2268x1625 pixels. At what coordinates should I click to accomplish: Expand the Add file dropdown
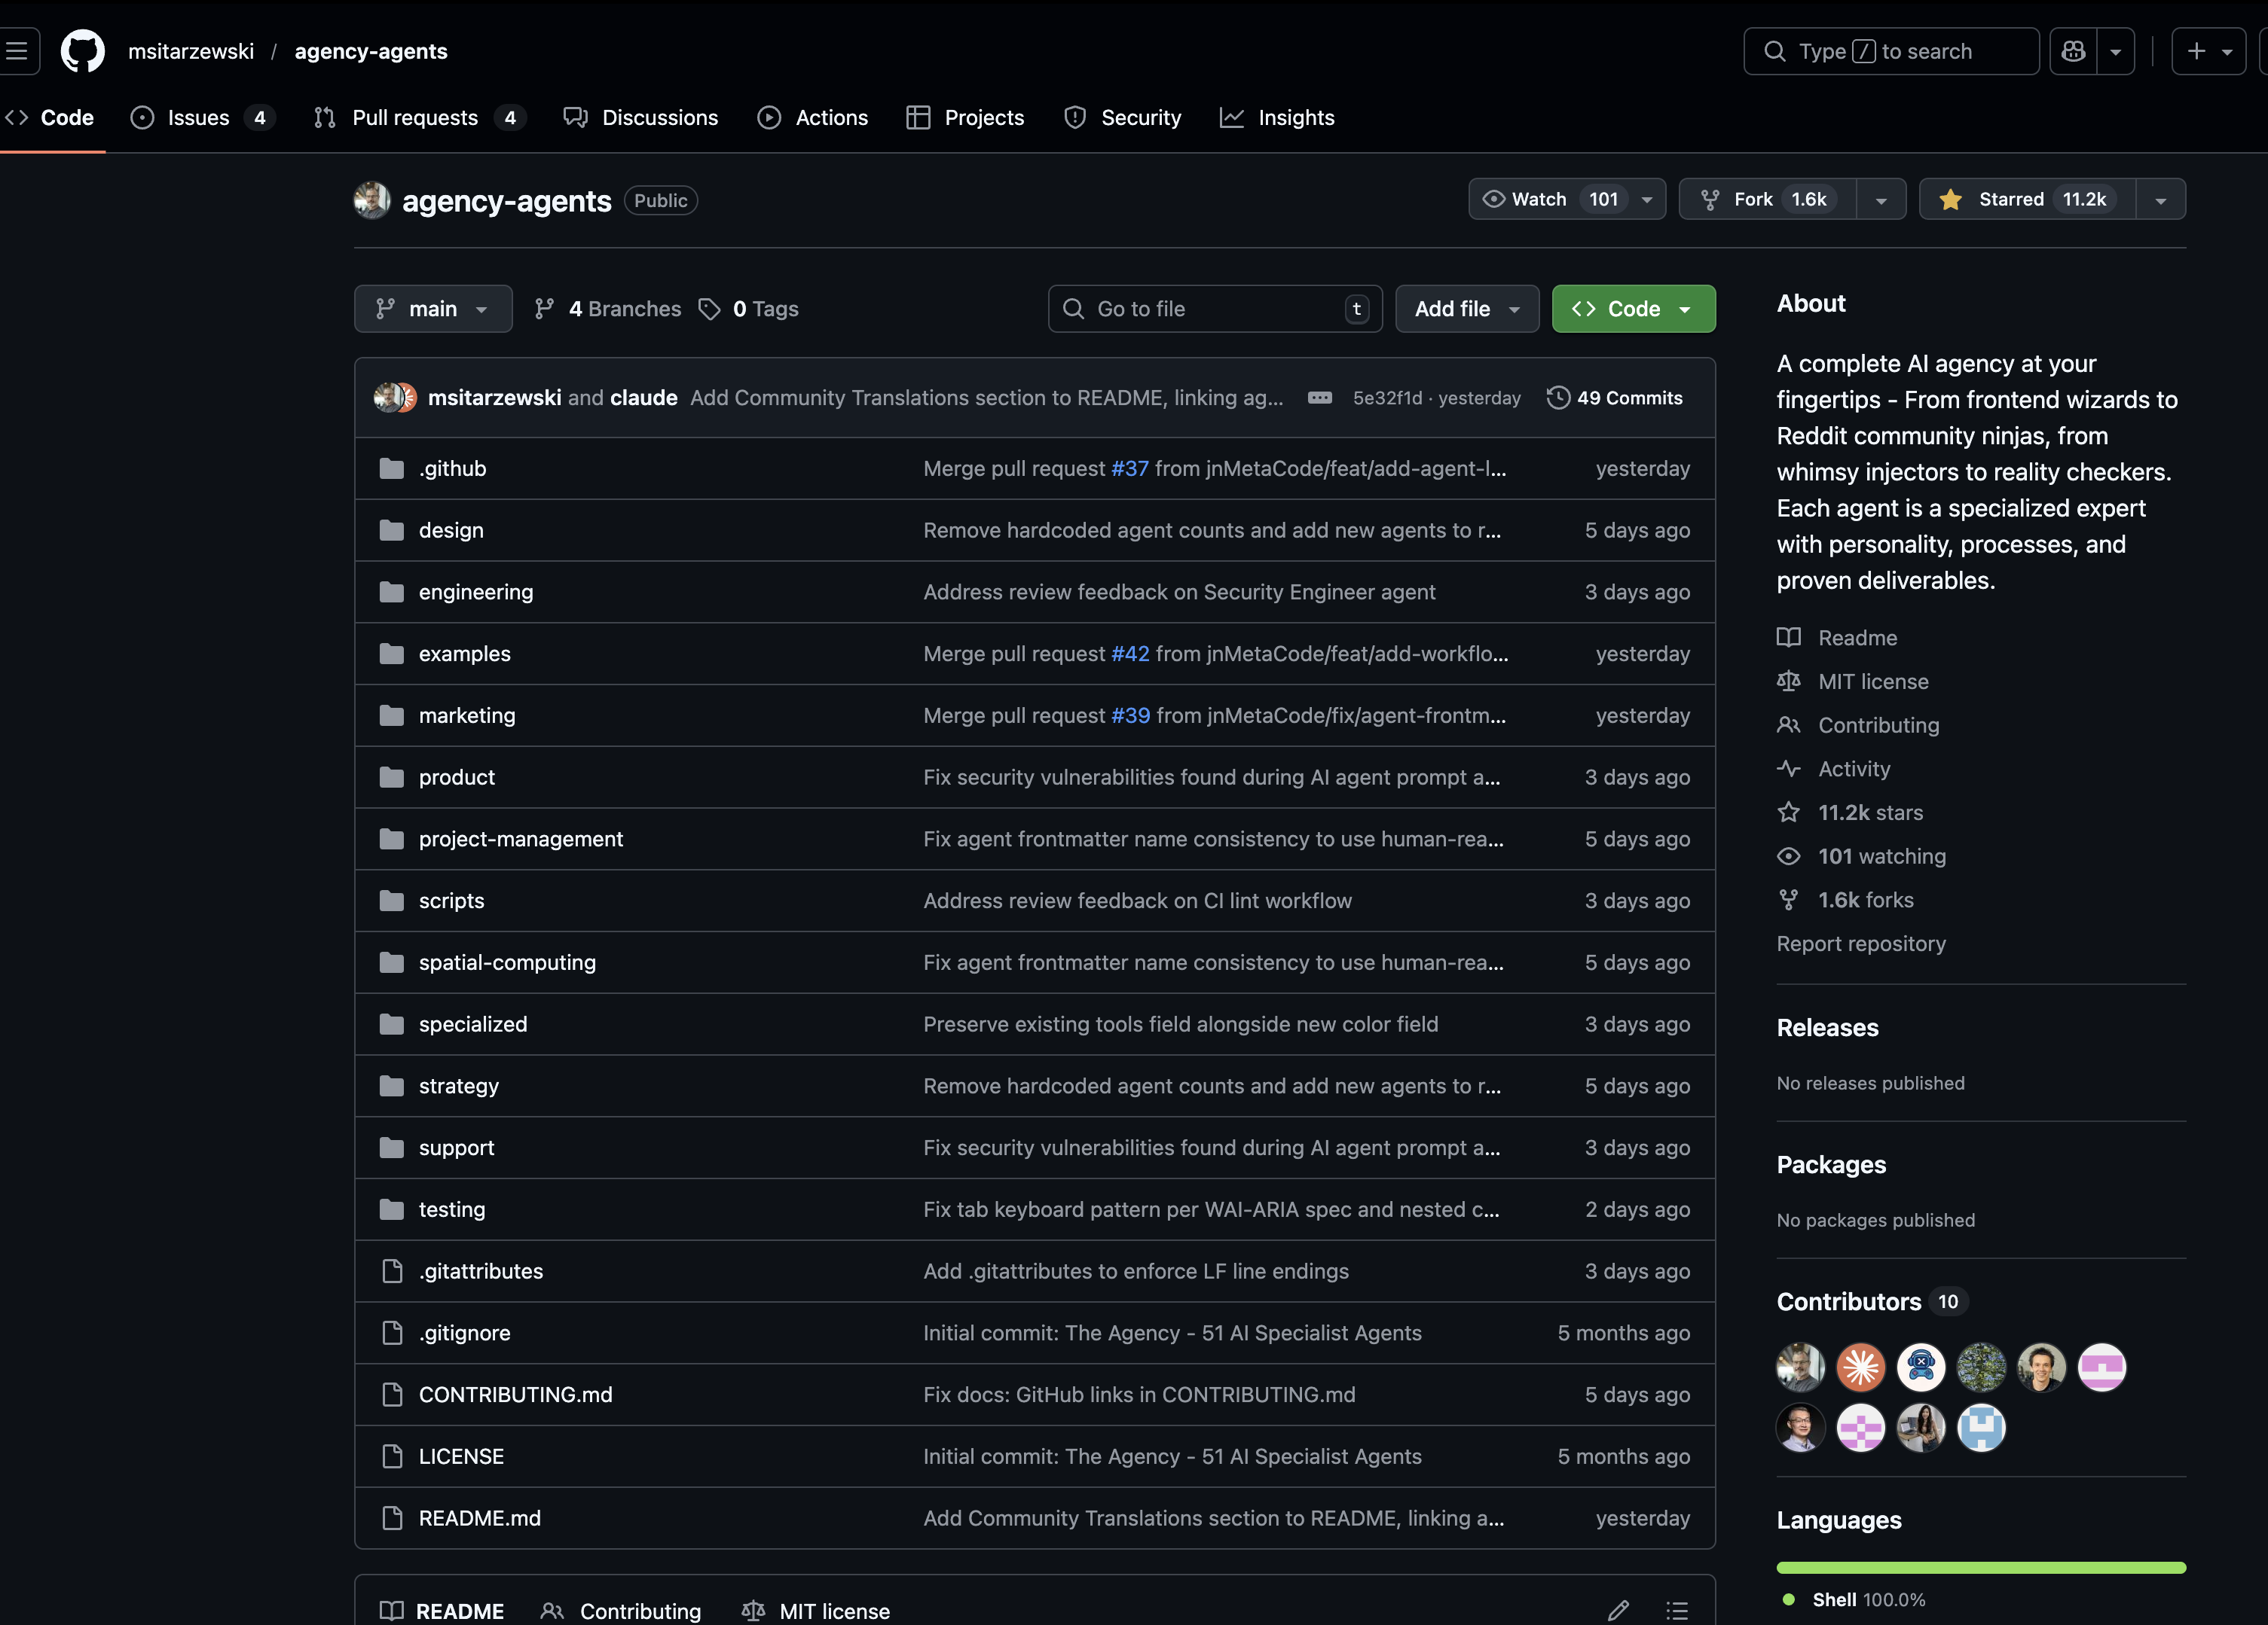[1466, 309]
